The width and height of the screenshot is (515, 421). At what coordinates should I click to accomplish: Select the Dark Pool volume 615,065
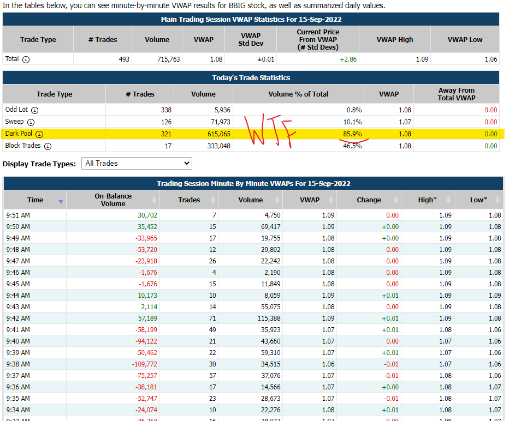point(219,134)
